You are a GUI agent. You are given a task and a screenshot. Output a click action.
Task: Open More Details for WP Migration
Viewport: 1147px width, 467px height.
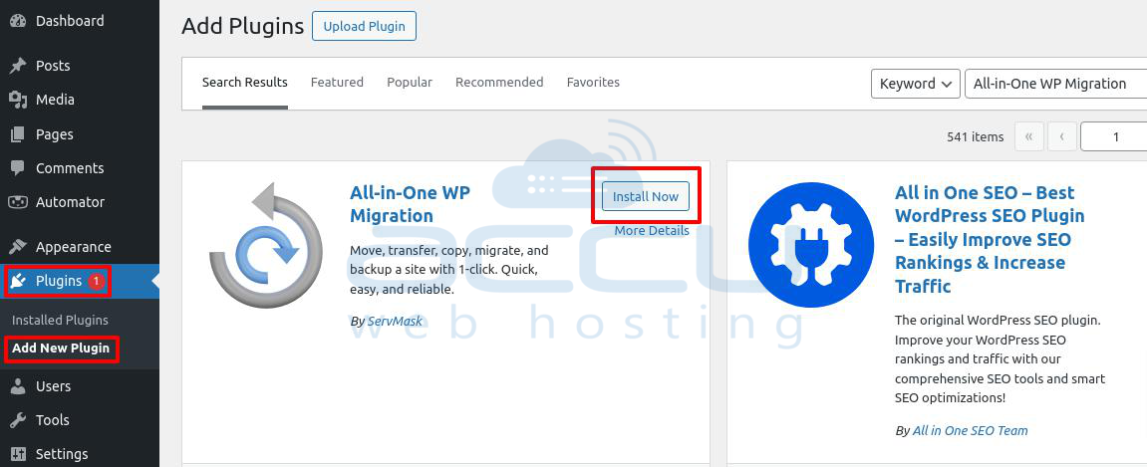(x=652, y=231)
